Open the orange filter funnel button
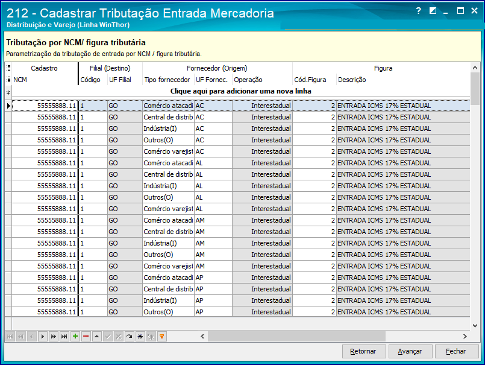Viewport: 485px width, 365px height. [x=162, y=337]
